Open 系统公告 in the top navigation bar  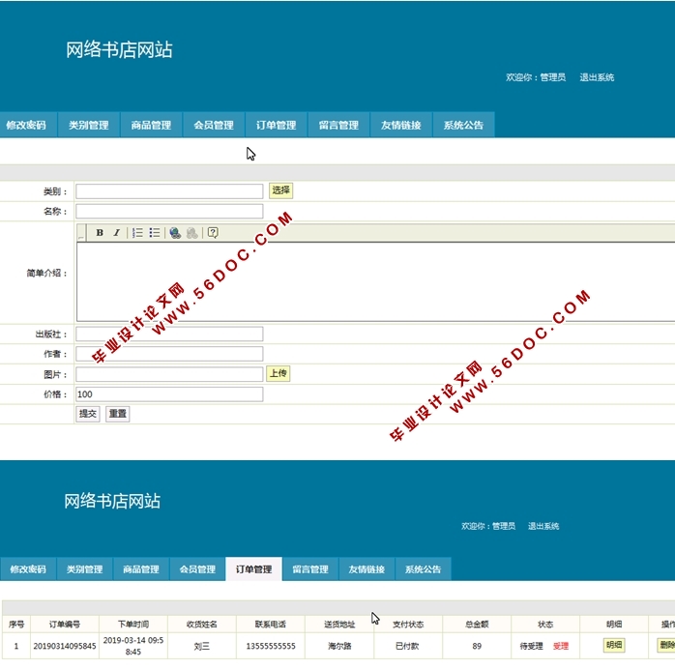463,125
